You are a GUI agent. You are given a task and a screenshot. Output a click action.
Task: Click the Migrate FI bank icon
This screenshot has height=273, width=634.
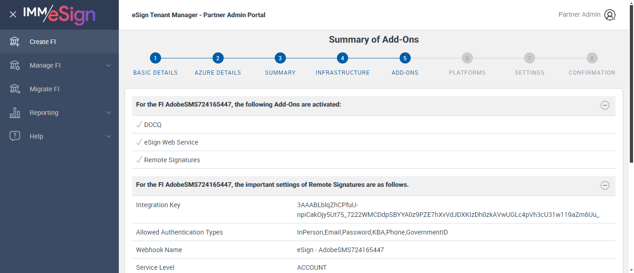(x=15, y=89)
